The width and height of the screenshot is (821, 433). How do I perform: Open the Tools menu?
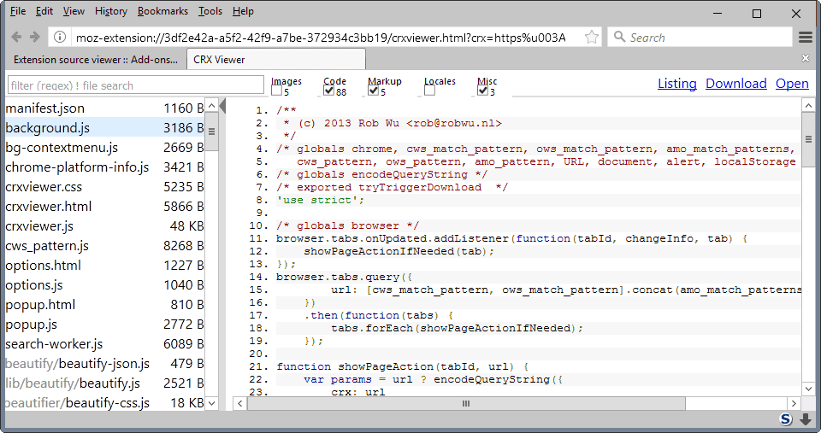point(210,11)
